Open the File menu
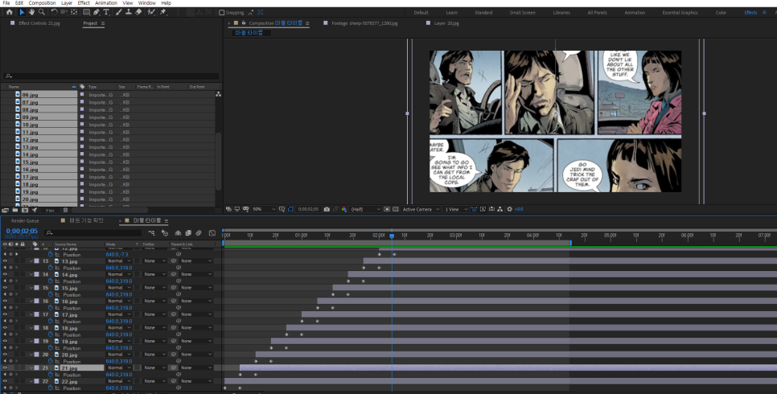777x394 pixels. (6, 3)
